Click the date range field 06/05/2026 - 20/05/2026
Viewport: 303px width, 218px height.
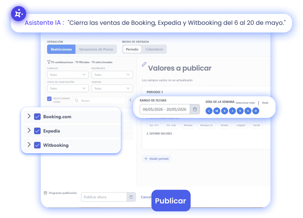click(165, 109)
